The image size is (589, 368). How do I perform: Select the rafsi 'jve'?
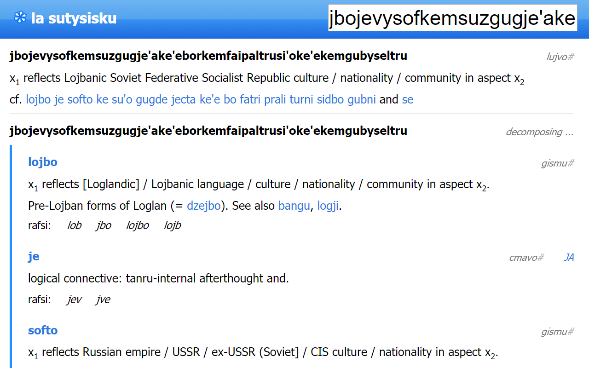tap(103, 299)
